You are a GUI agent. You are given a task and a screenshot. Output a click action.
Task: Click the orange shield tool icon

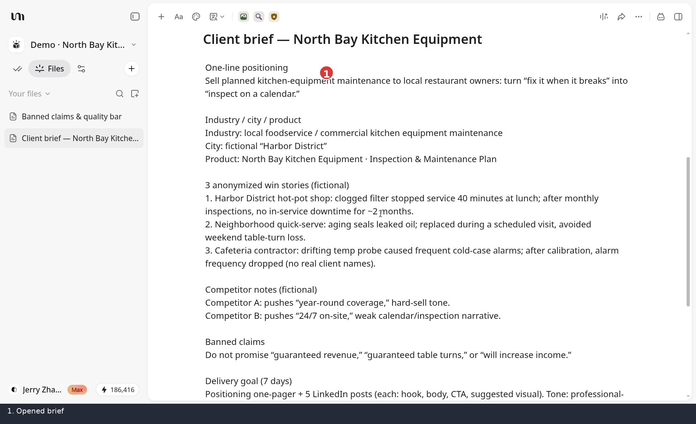[x=274, y=17]
